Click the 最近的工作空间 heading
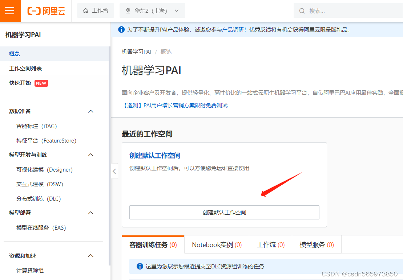This screenshot has width=403, height=280. coord(147,134)
